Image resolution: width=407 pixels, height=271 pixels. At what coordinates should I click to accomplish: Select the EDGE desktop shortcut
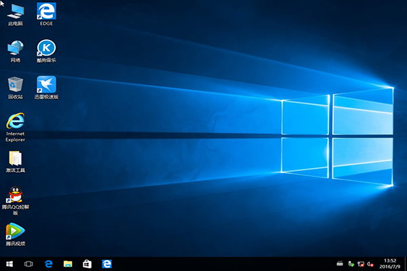tap(46, 12)
